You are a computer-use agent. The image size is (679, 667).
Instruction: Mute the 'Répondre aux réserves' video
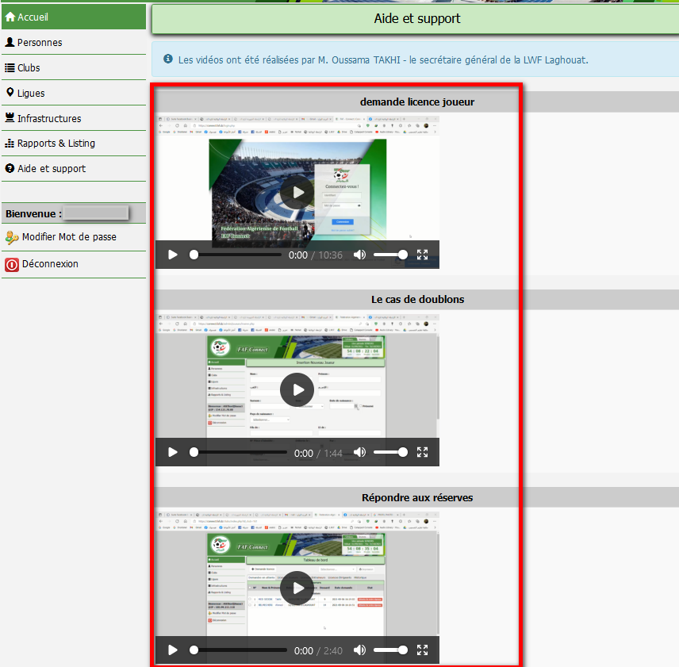(x=360, y=650)
